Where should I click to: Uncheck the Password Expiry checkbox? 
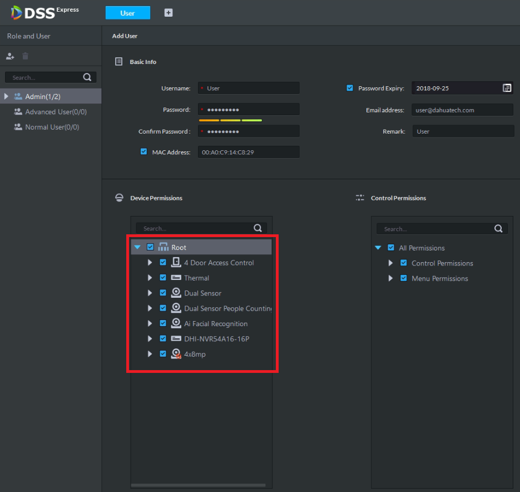coord(350,88)
